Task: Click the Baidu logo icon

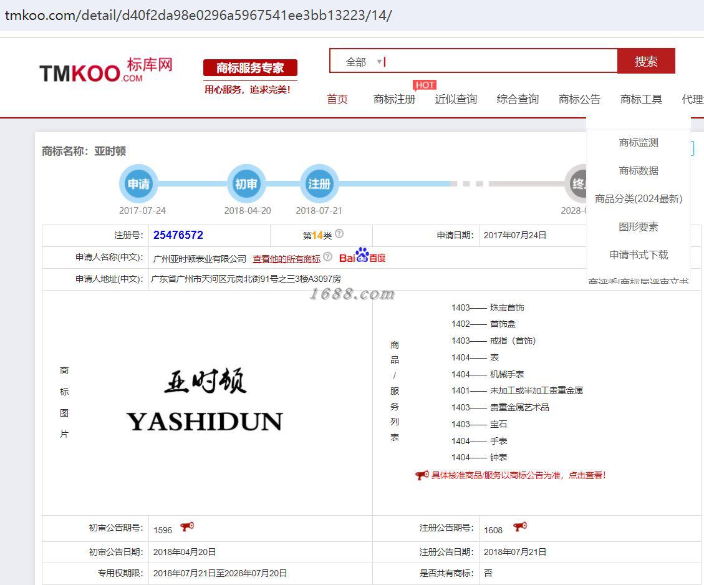Action: pos(362,256)
